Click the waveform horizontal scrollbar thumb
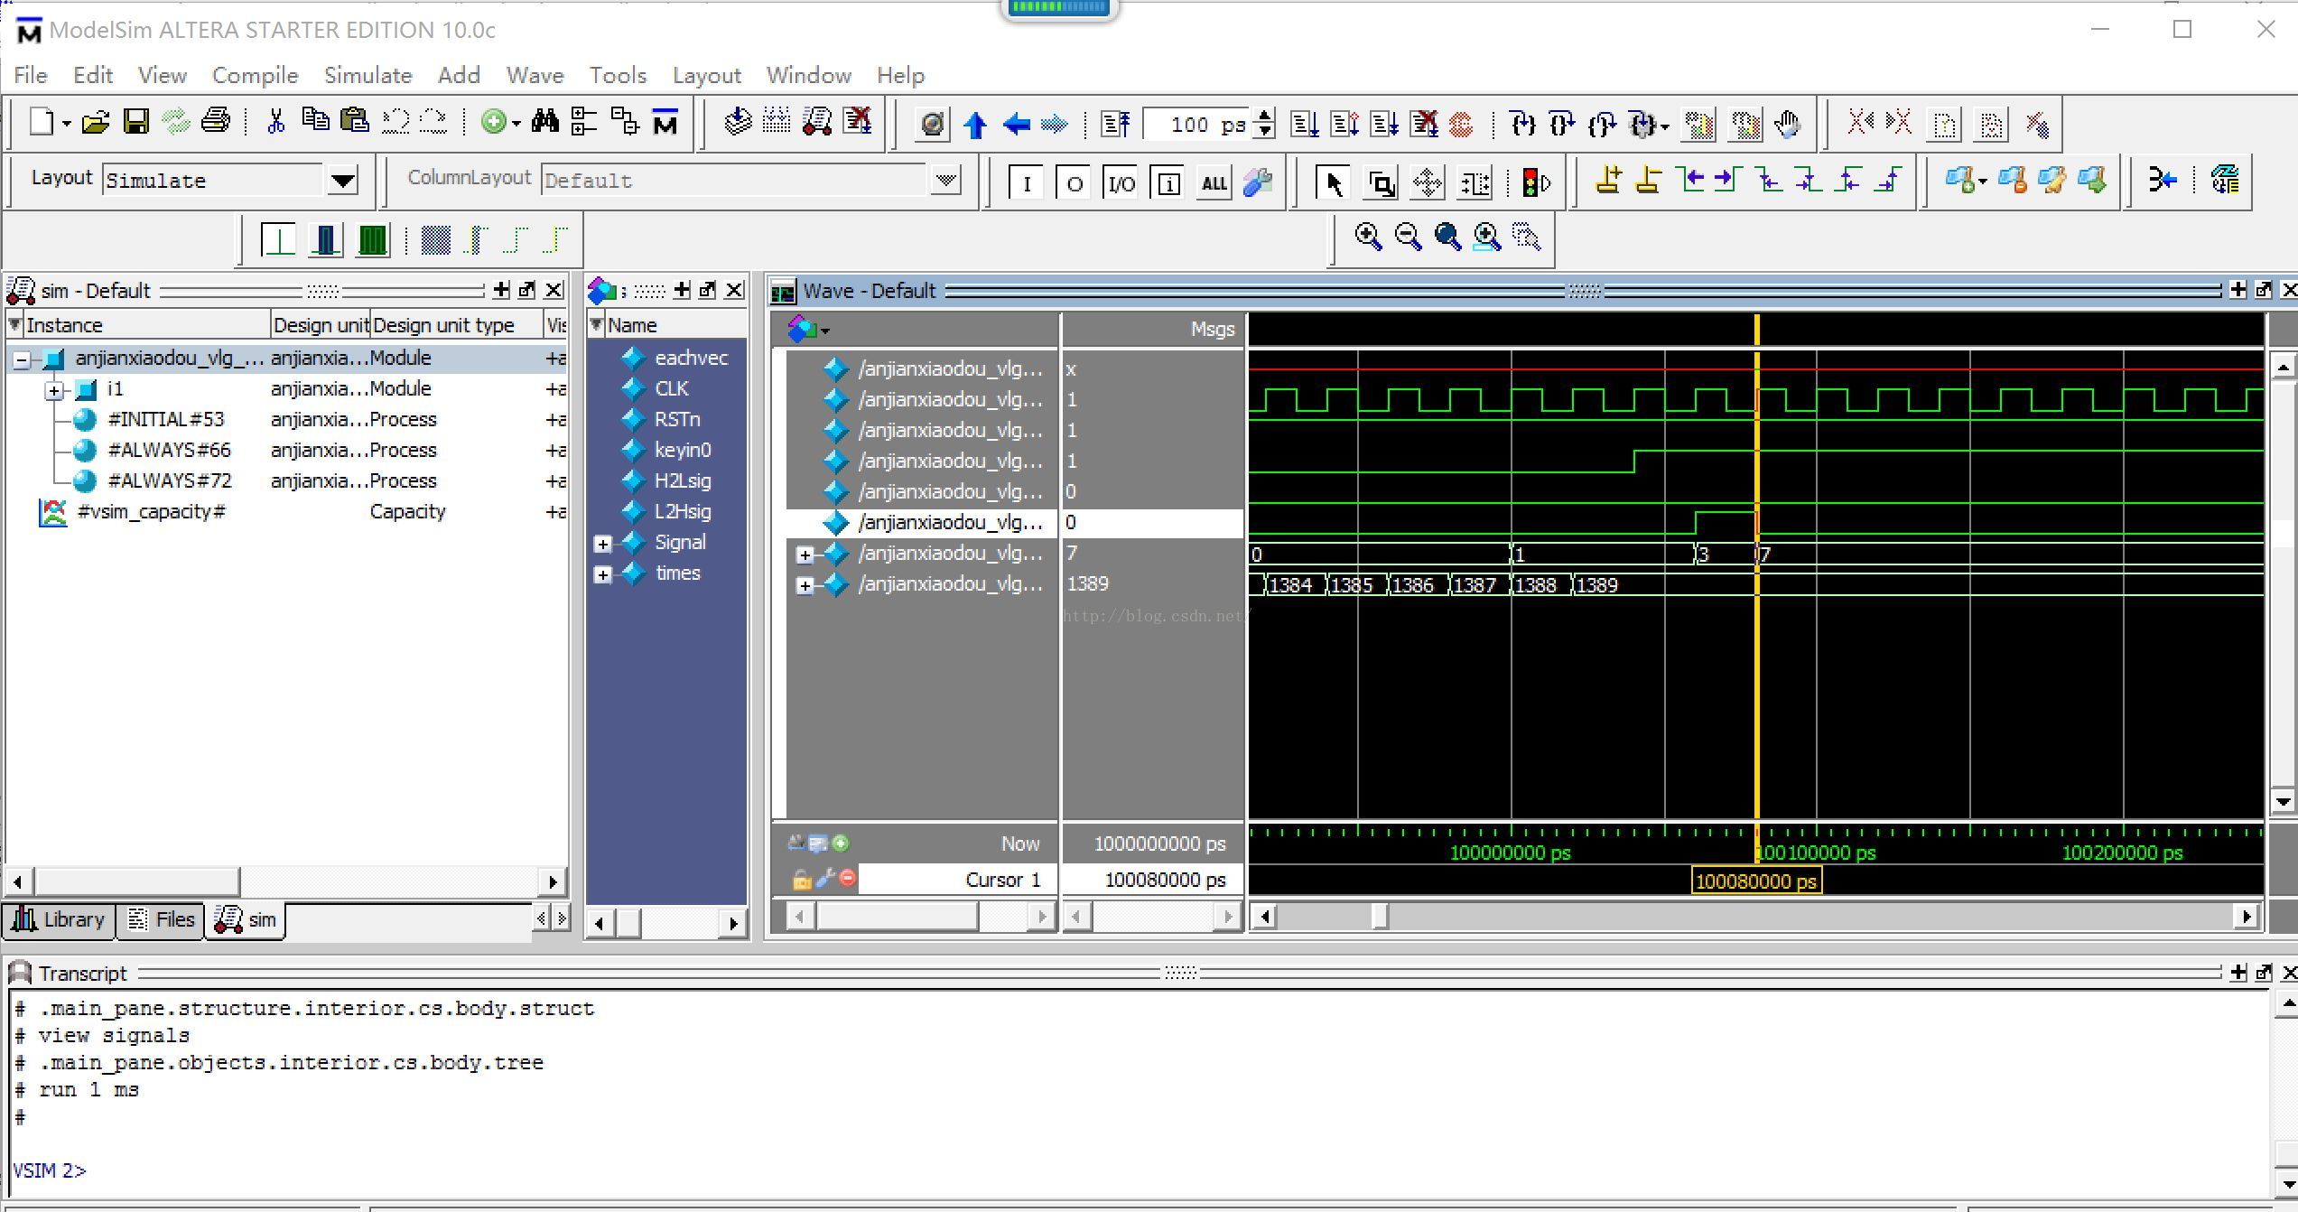Viewport: 2298px width, 1212px height. point(1380,916)
